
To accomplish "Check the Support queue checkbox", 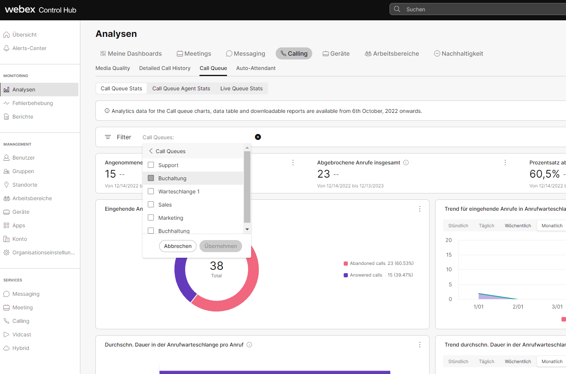I will 151,165.
